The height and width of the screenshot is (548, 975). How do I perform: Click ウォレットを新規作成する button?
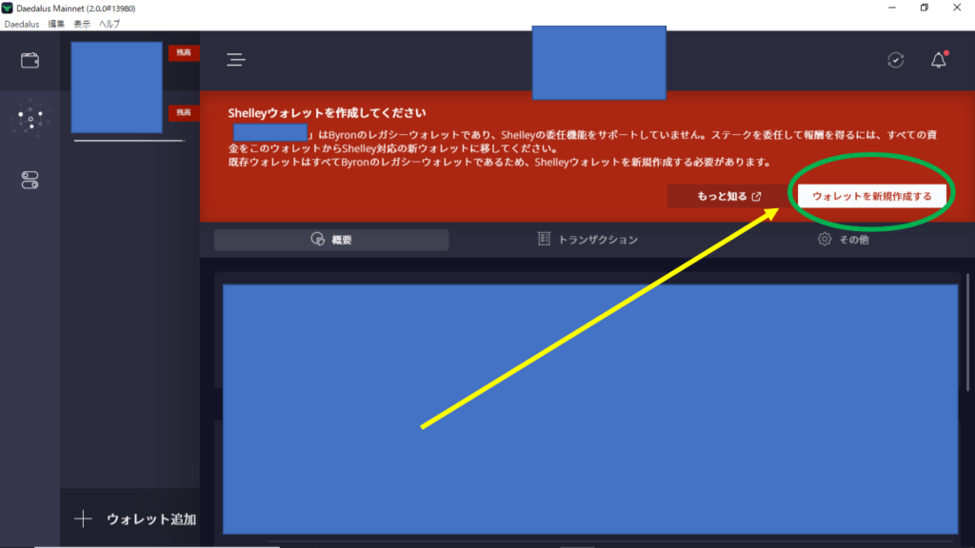tap(872, 196)
